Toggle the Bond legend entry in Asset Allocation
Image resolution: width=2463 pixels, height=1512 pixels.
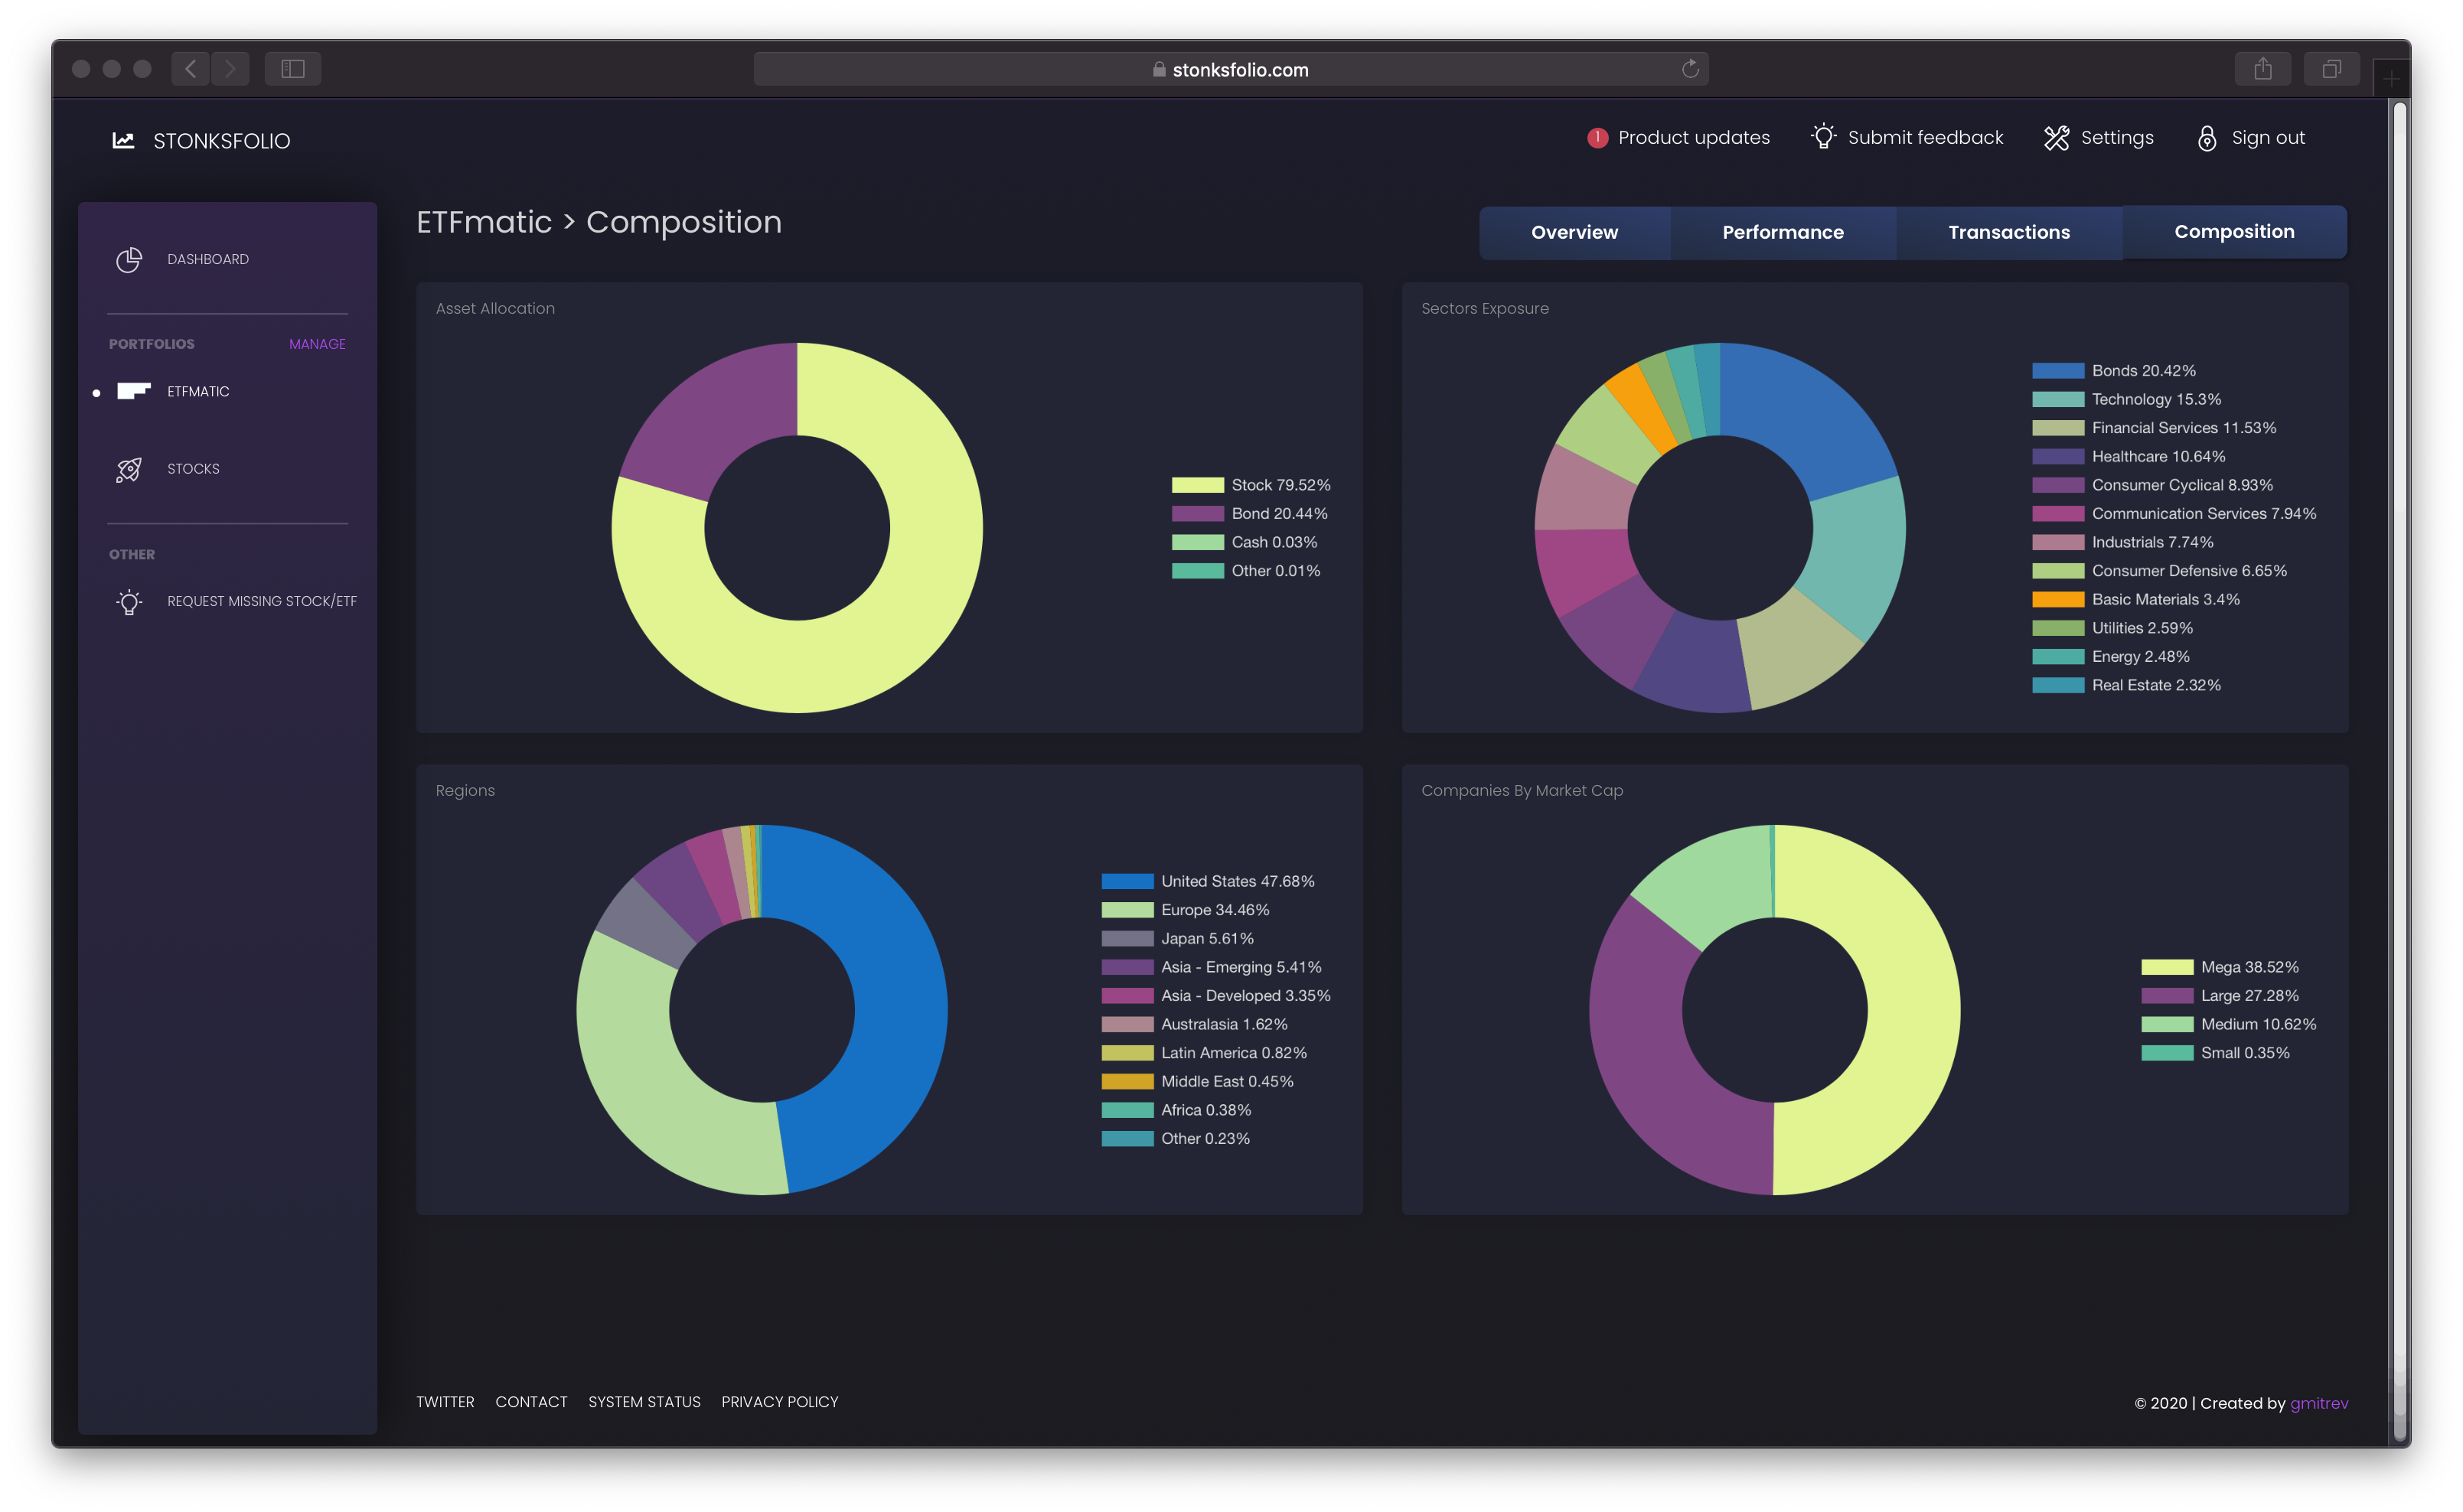[x=1278, y=514]
